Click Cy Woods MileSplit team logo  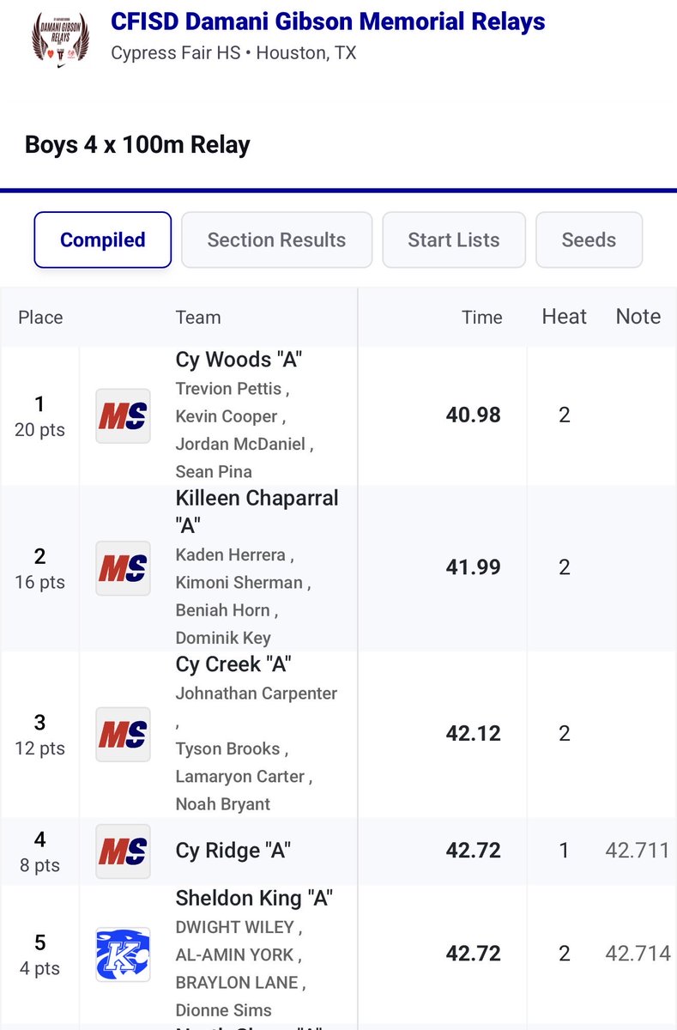(123, 415)
